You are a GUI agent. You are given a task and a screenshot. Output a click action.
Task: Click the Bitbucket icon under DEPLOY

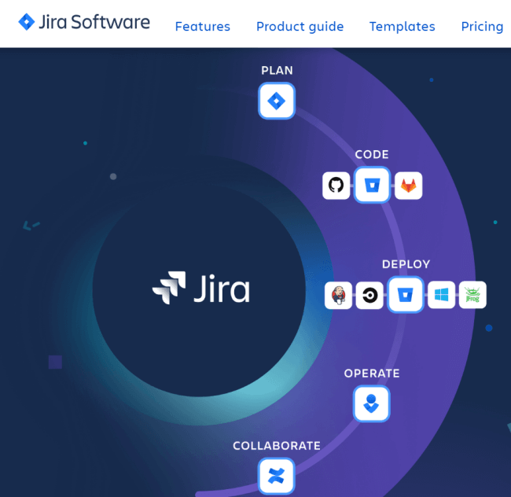(x=406, y=295)
